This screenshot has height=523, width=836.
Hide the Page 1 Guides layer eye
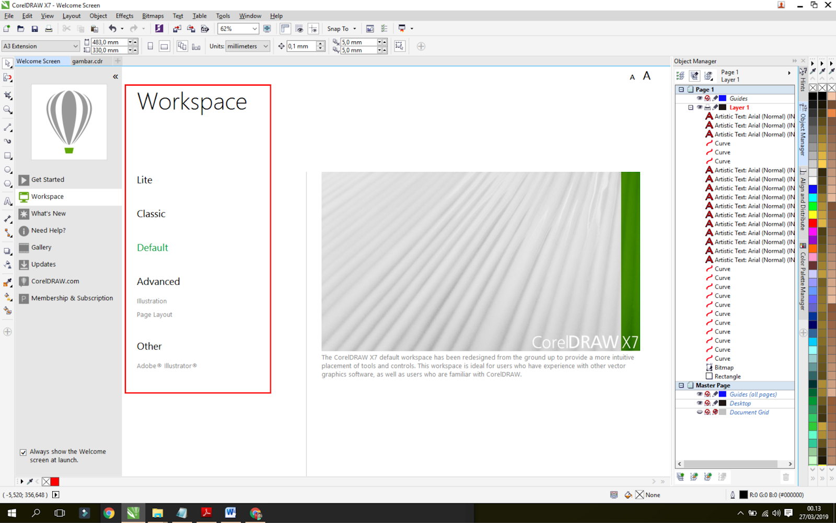[x=700, y=98]
